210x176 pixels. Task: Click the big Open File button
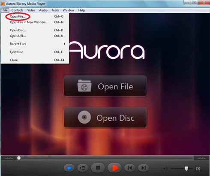[105, 86]
